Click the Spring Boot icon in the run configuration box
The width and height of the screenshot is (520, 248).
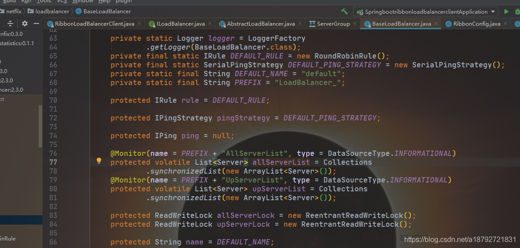coord(360,12)
